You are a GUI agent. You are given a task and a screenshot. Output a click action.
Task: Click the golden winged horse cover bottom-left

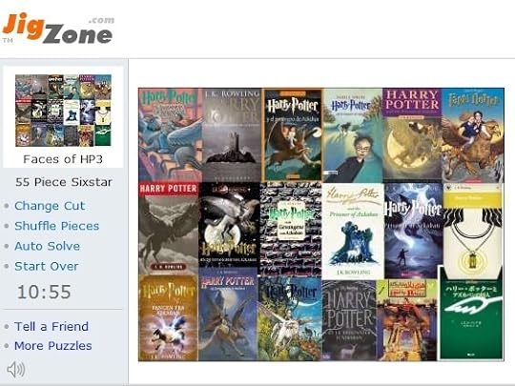pos(168,317)
